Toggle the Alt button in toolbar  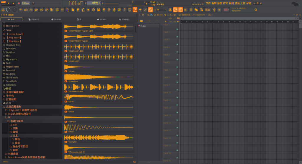[180, 10]
